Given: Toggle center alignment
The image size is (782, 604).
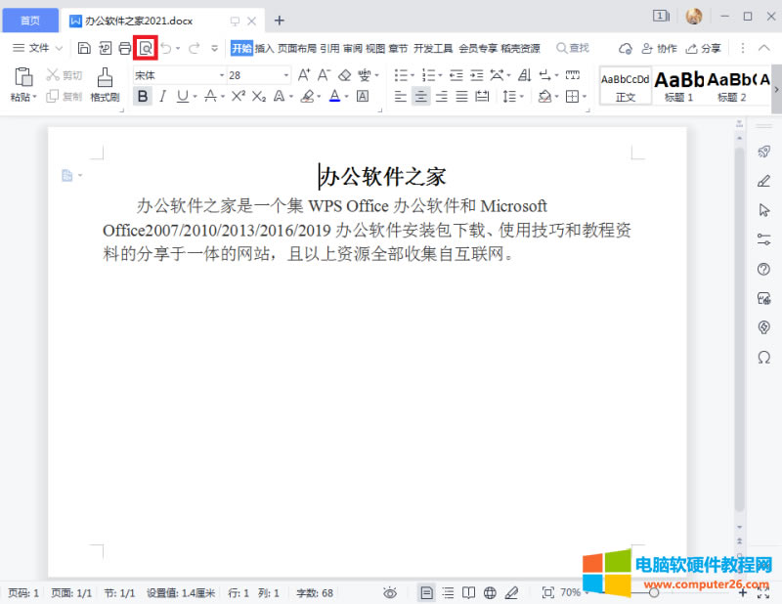Looking at the screenshot, I should pyautogui.click(x=420, y=96).
